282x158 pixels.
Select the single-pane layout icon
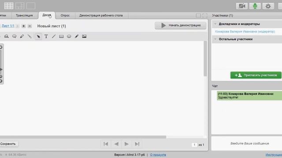[31, 6]
